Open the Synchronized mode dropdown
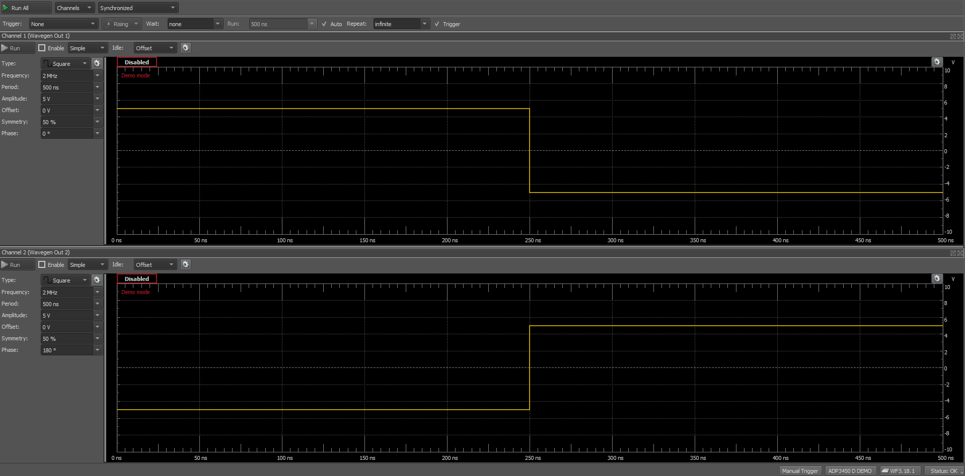 pos(138,8)
